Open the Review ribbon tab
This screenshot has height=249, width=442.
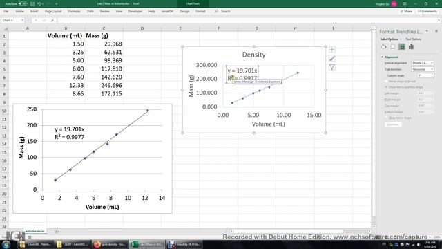pos(104,11)
